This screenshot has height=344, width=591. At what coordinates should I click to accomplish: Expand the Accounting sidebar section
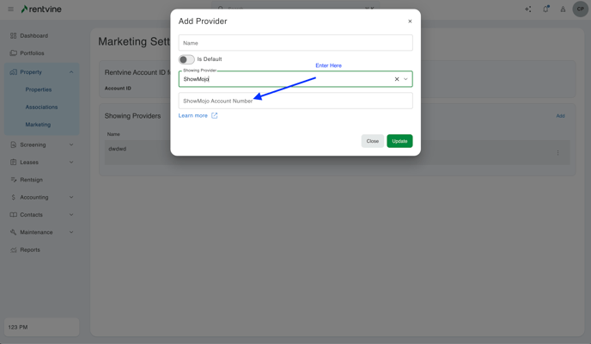(x=71, y=197)
